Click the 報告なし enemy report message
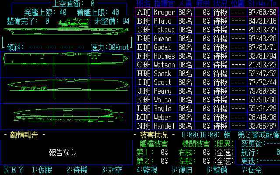280x175 pixels. (x=63, y=152)
